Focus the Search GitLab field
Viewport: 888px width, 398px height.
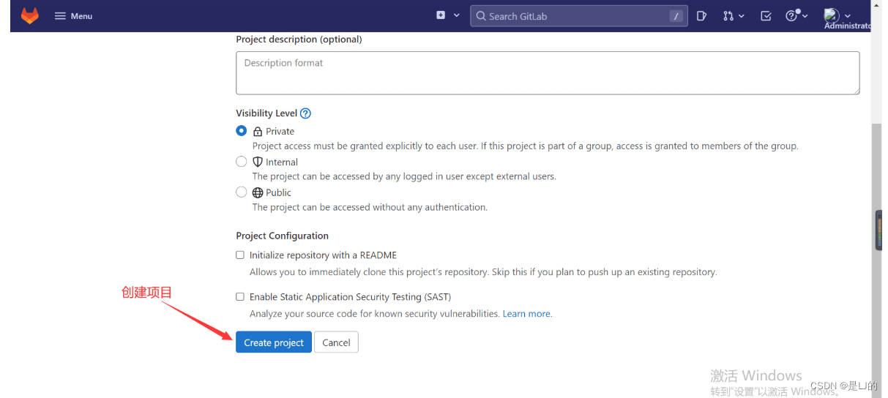[x=578, y=16]
